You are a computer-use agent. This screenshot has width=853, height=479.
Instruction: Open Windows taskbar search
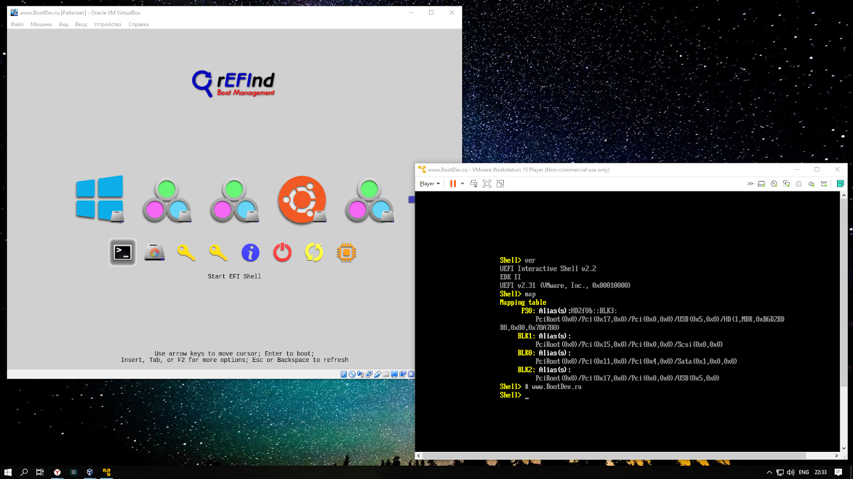(24, 472)
